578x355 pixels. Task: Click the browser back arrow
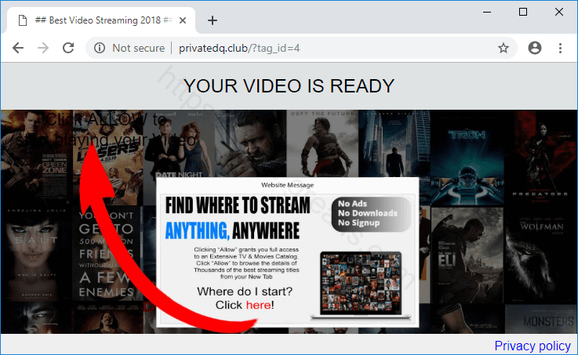click(x=18, y=48)
